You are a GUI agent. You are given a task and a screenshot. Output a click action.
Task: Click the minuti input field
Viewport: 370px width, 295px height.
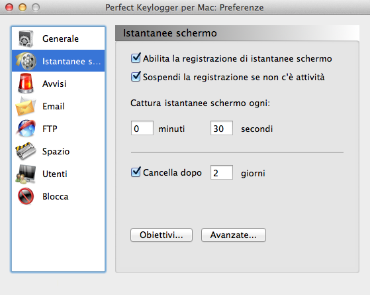pyautogui.click(x=142, y=128)
